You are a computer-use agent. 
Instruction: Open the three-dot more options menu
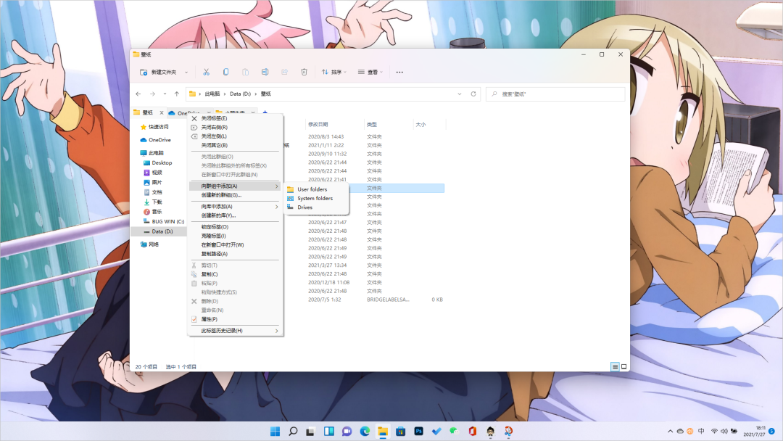point(399,72)
